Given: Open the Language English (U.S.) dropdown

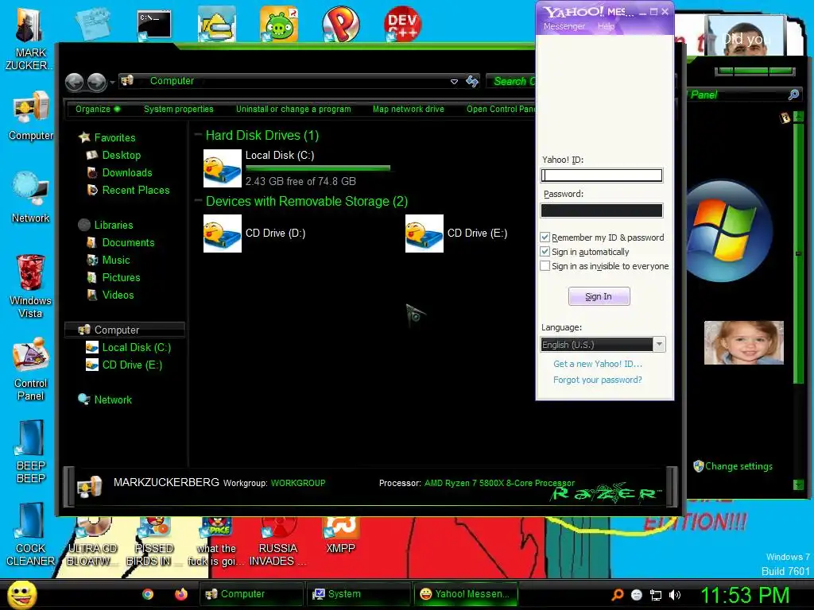Looking at the screenshot, I should 659,345.
